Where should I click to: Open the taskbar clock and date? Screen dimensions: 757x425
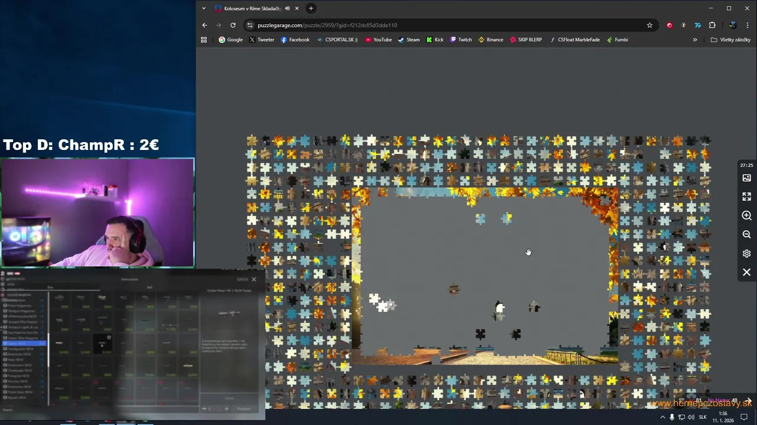tap(723, 417)
